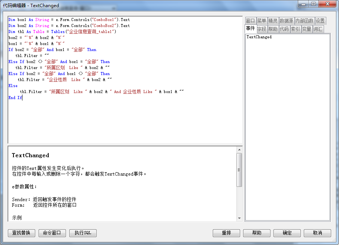Open the 设置 tab
The width and height of the screenshot is (339, 245).
320,21
